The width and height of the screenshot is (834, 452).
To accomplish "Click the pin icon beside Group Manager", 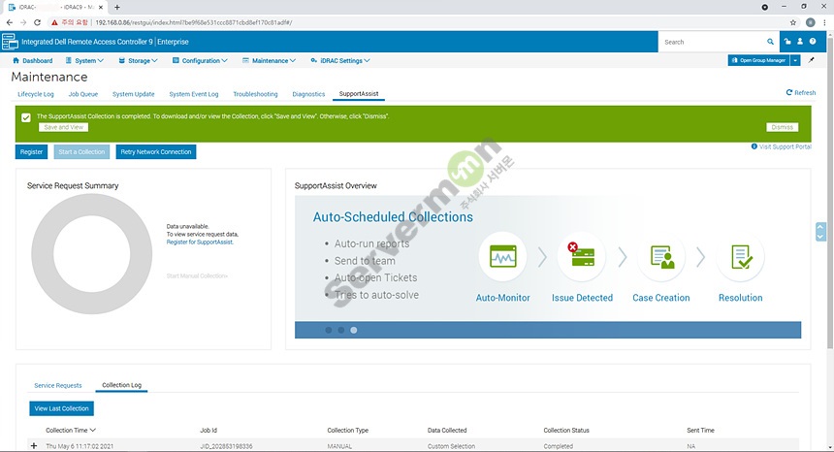I will click(811, 60).
